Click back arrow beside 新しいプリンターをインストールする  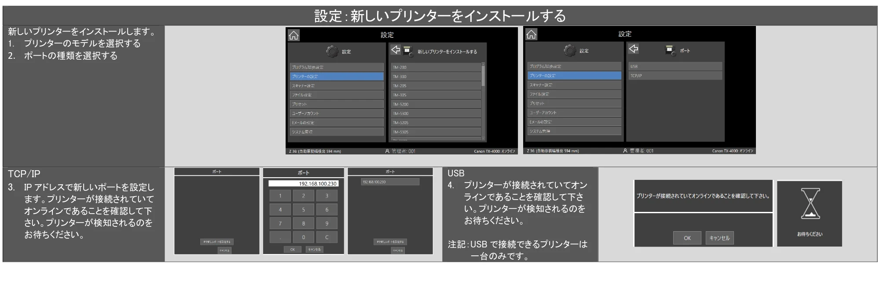[x=396, y=50]
